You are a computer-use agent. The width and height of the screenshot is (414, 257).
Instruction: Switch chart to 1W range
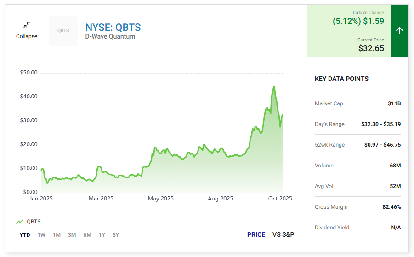point(41,235)
